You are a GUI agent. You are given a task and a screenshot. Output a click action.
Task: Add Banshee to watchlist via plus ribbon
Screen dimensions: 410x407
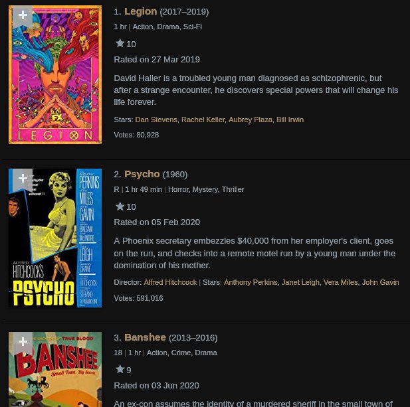point(23,343)
